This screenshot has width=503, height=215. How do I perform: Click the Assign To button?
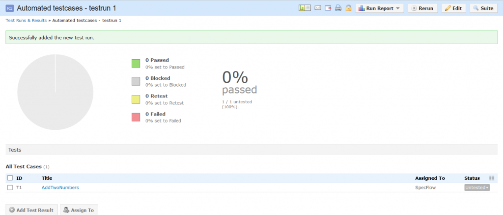[79, 210]
